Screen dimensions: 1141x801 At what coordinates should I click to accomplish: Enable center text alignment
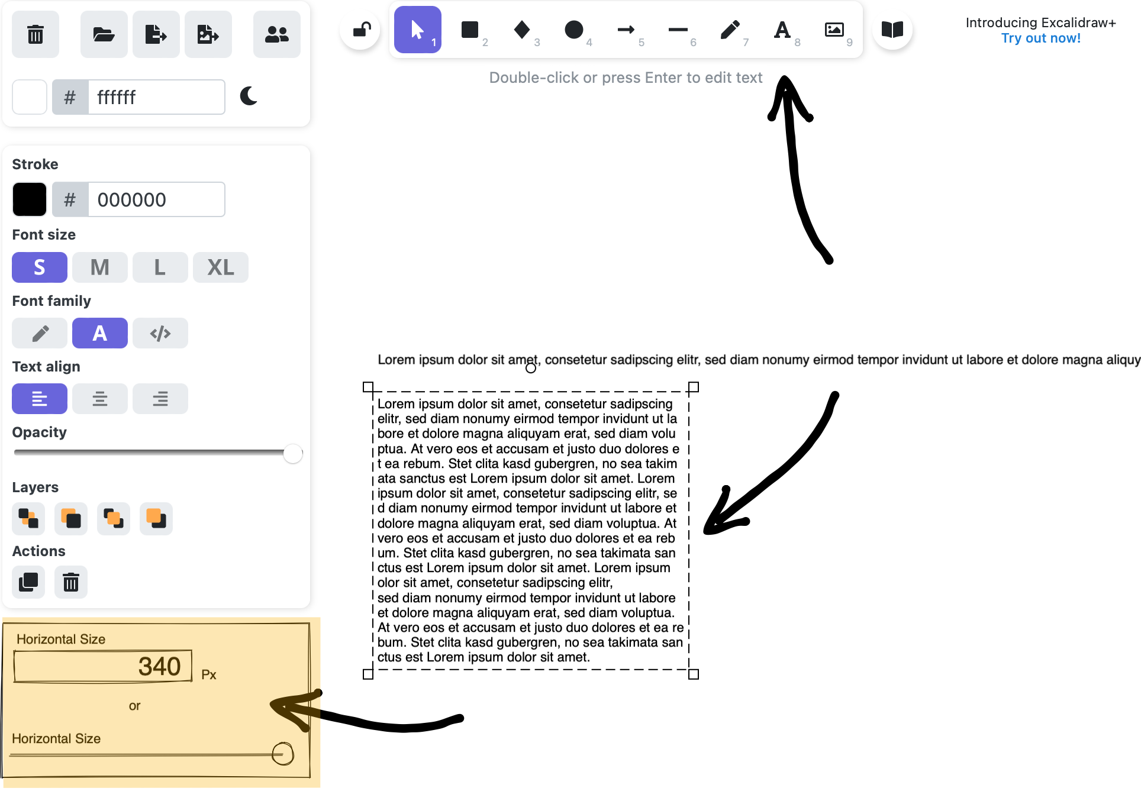(99, 399)
